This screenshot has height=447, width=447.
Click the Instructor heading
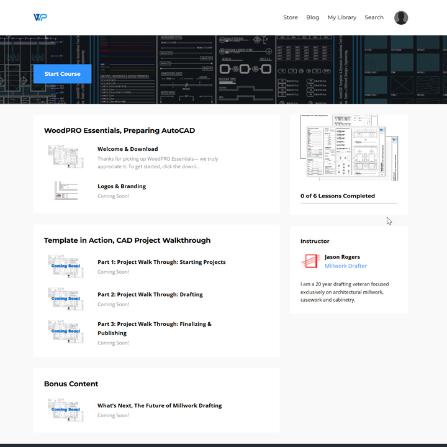[x=315, y=241]
